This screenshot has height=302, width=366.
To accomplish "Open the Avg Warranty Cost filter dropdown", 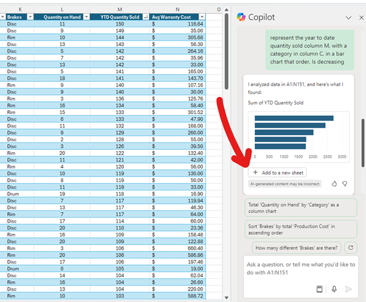I will (202, 17).
